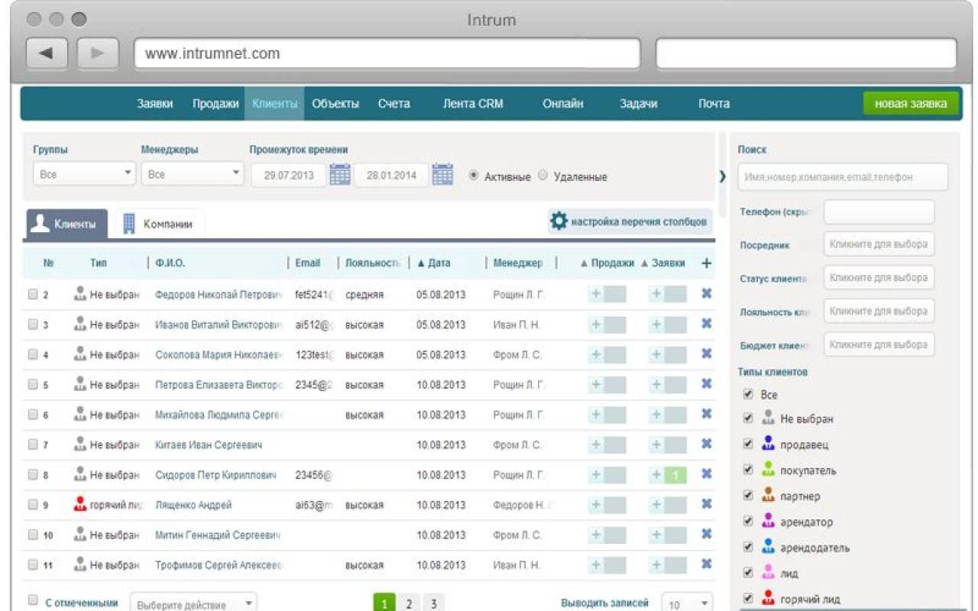Click the search field for name, number, company

pyautogui.click(x=843, y=176)
